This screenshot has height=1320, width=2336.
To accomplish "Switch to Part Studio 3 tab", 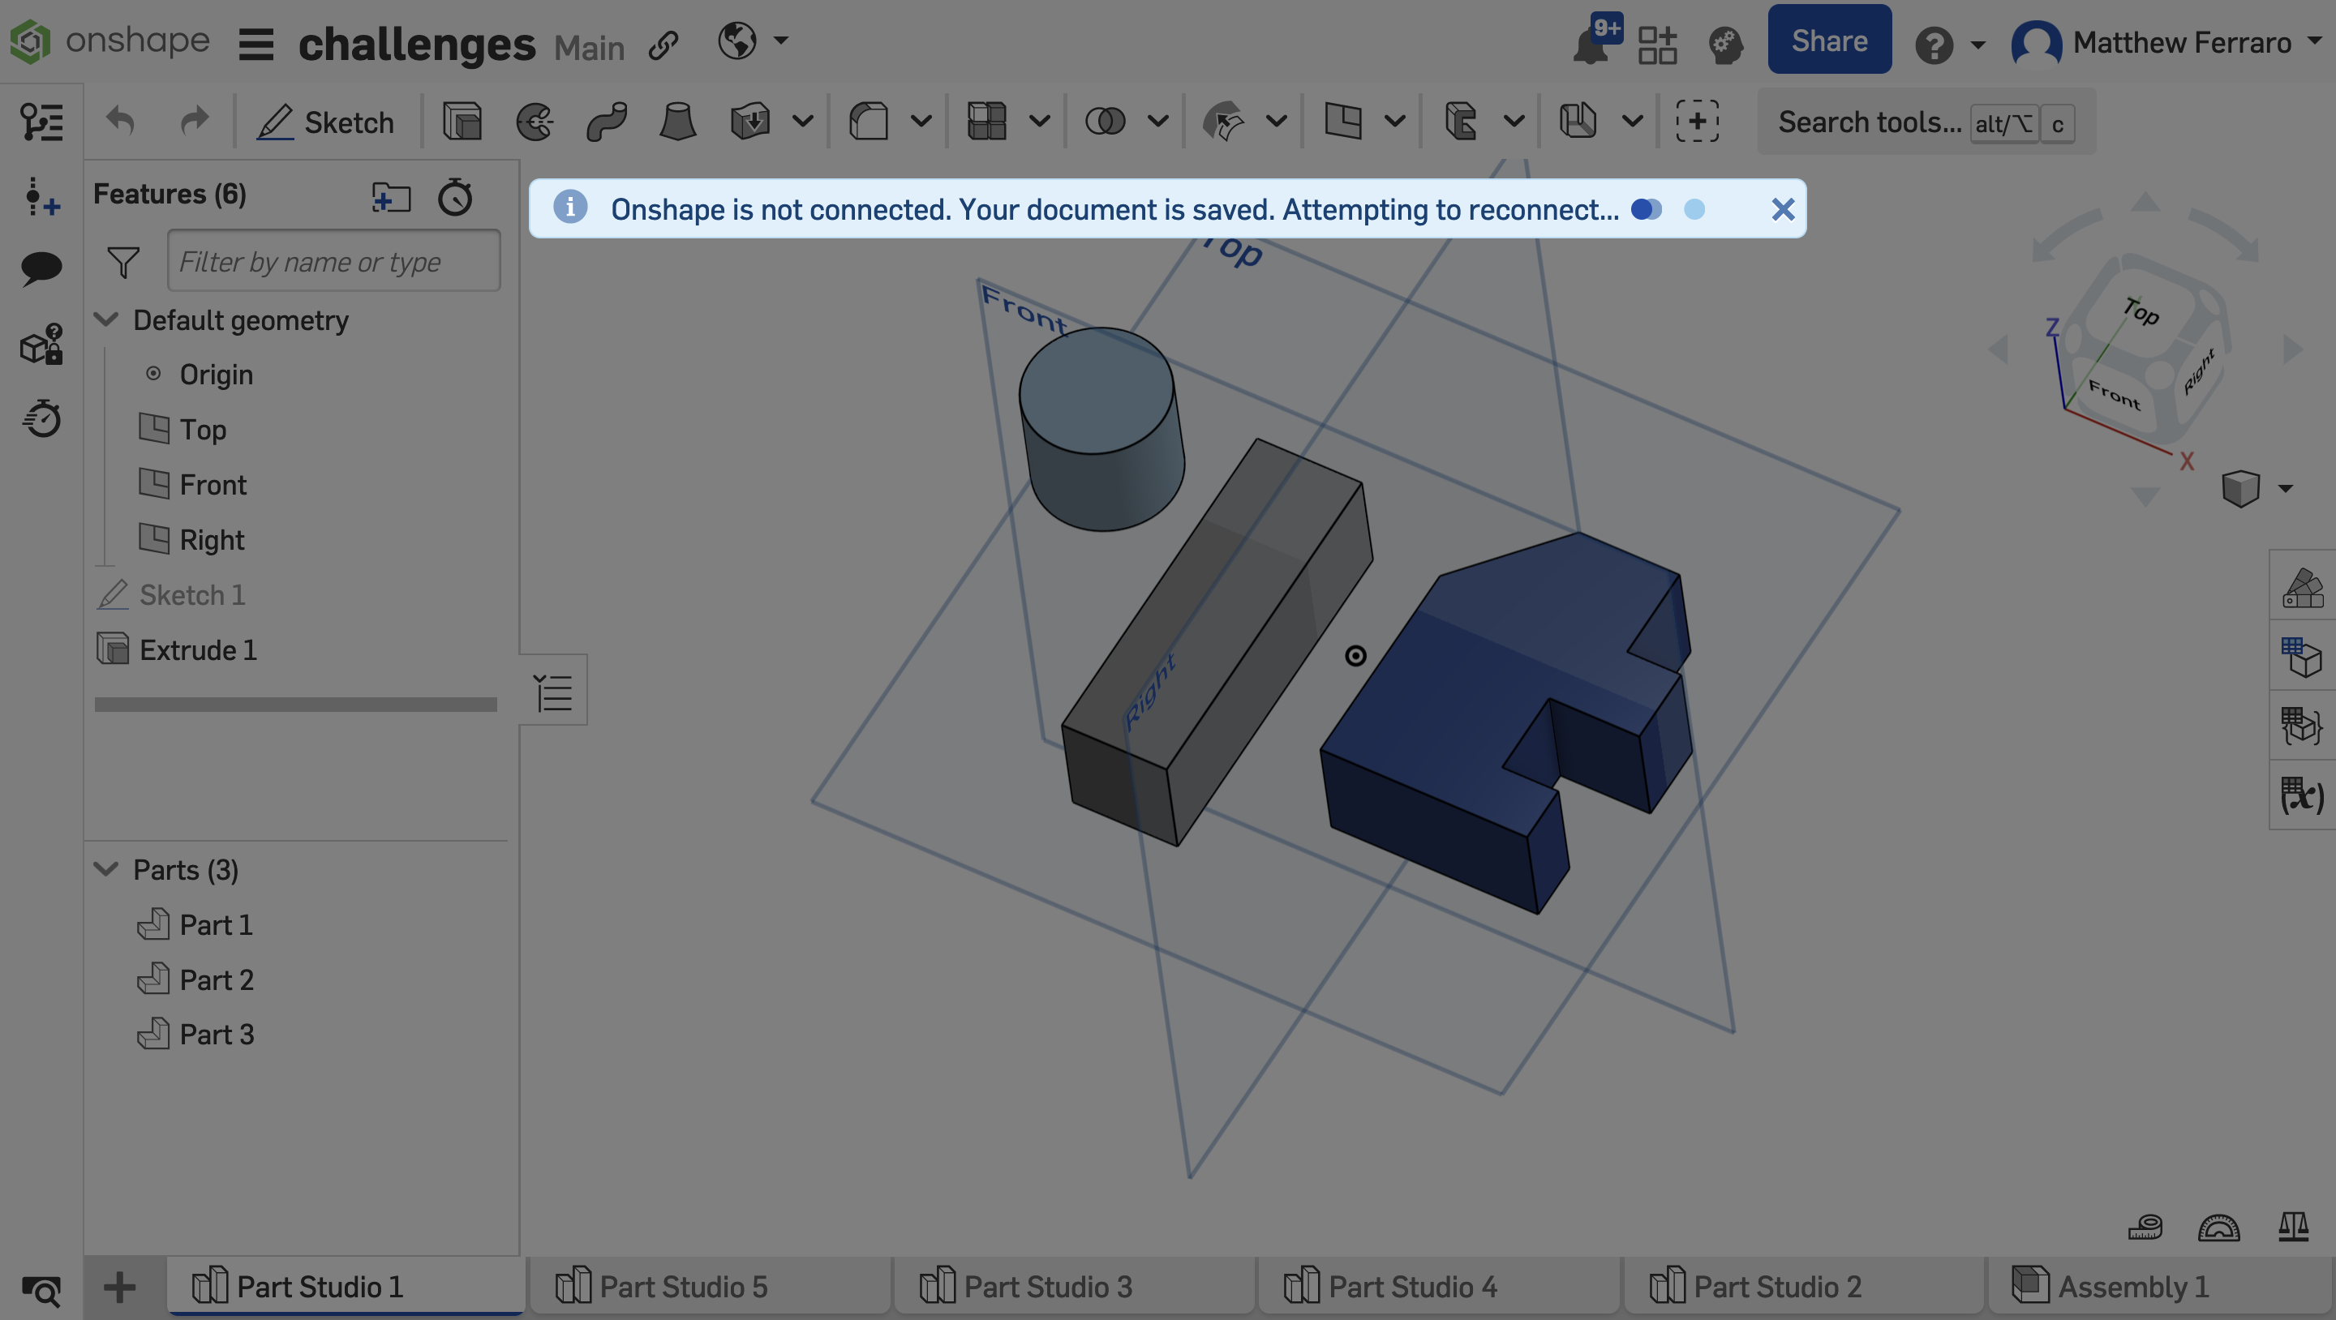I will 1074,1287.
